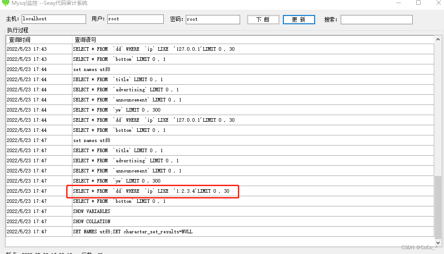This screenshot has width=444, height=254.
Task: Select 17:44 SELECT FROM advertising row
Action: tap(220, 90)
